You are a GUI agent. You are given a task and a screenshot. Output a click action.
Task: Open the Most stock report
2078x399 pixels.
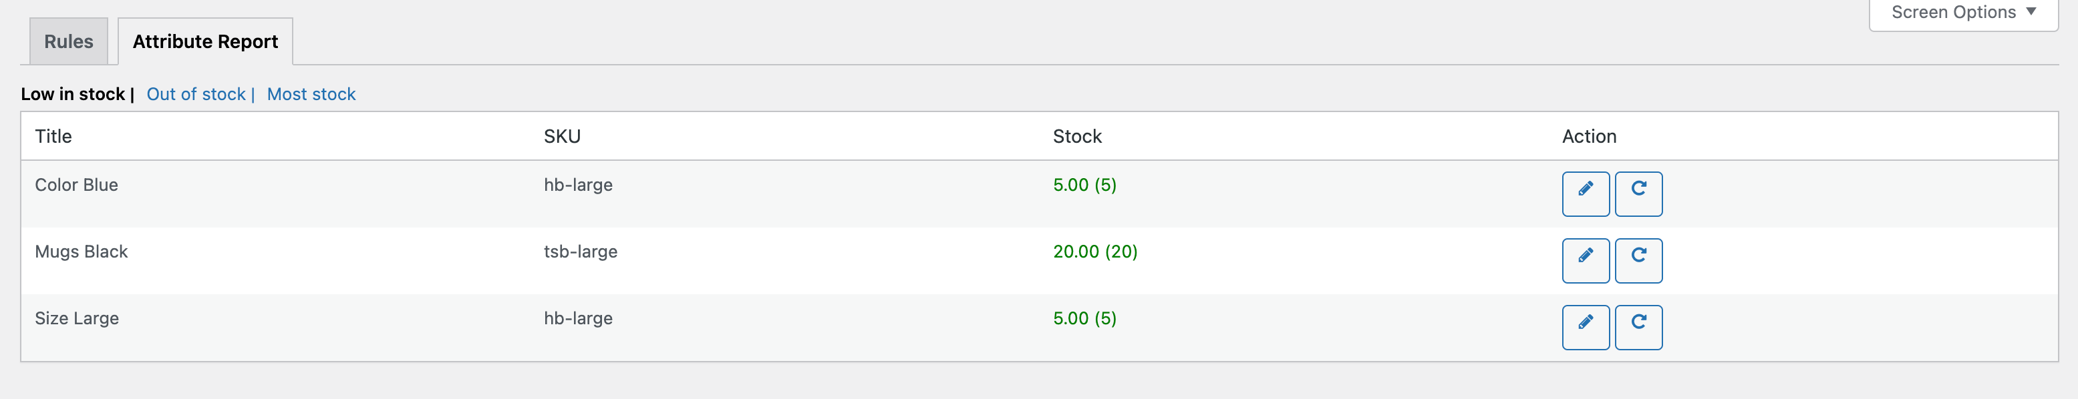pos(311,94)
